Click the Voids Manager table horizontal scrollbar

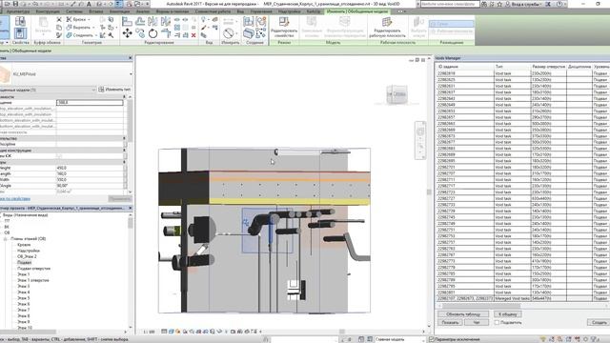[x=482, y=306]
